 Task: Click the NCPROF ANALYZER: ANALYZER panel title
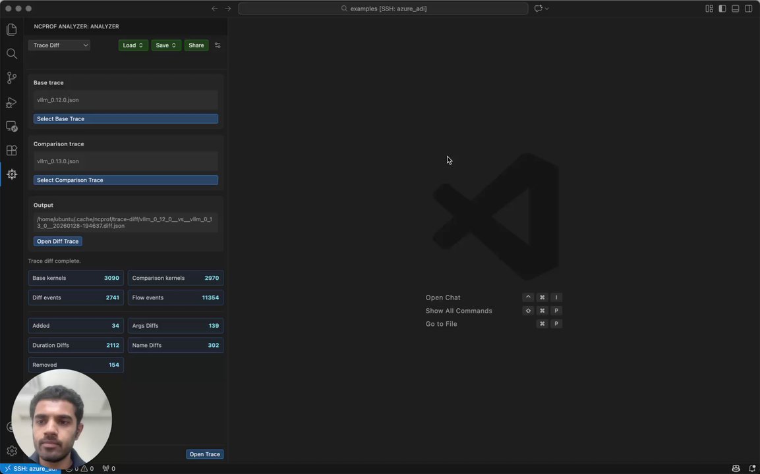click(76, 26)
